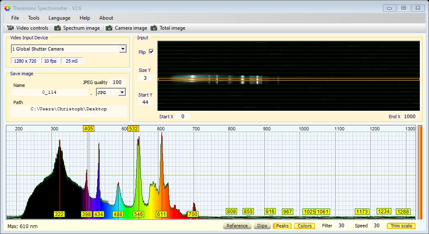Click the 1288 peak label
The height and width of the screenshot is (234, 429).
(x=403, y=211)
